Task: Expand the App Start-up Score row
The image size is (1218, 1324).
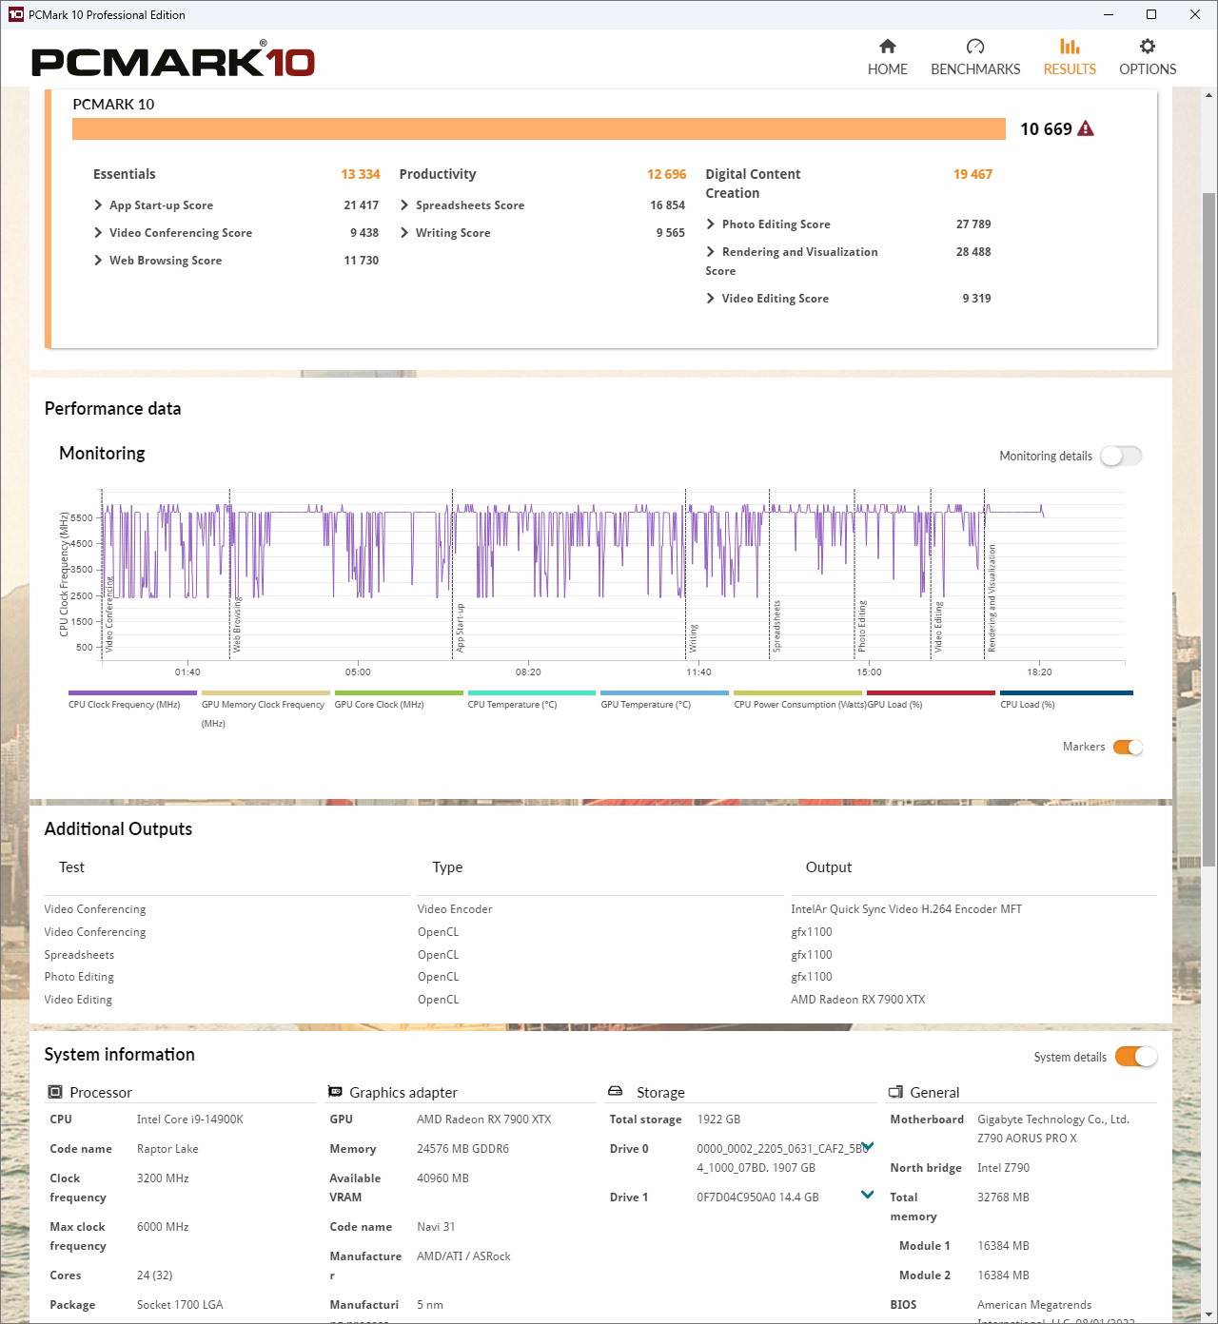Action: coord(98,205)
